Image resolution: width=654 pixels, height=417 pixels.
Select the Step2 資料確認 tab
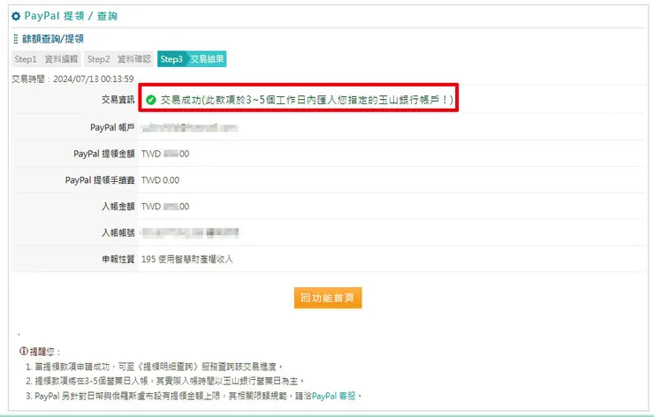point(119,59)
